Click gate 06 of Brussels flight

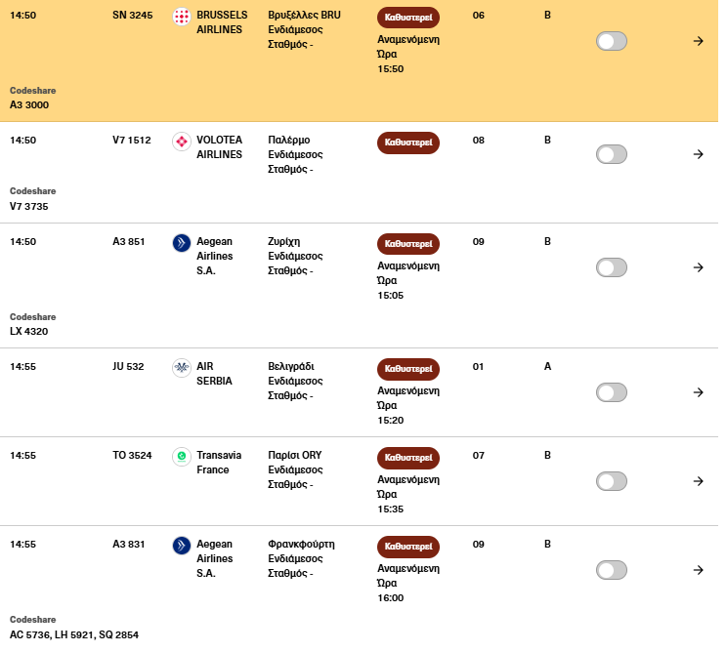pyautogui.click(x=479, y=16)
